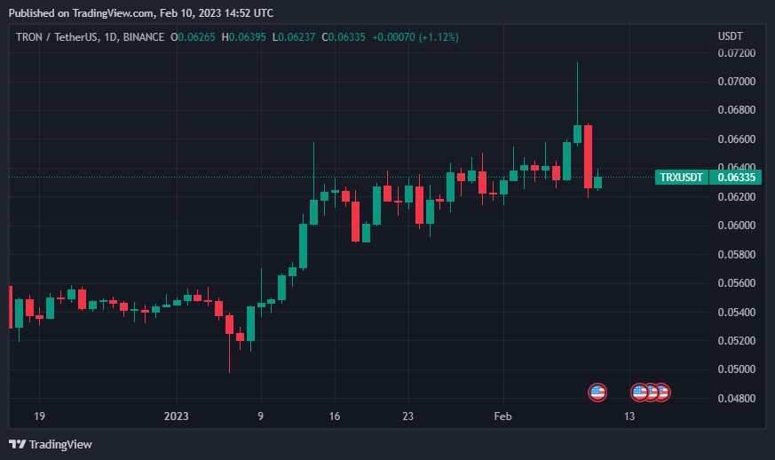This screenshot has width=775, height=460.
Task: Click the 0.04800 price axis label
Action: click(x=737, y=398)
